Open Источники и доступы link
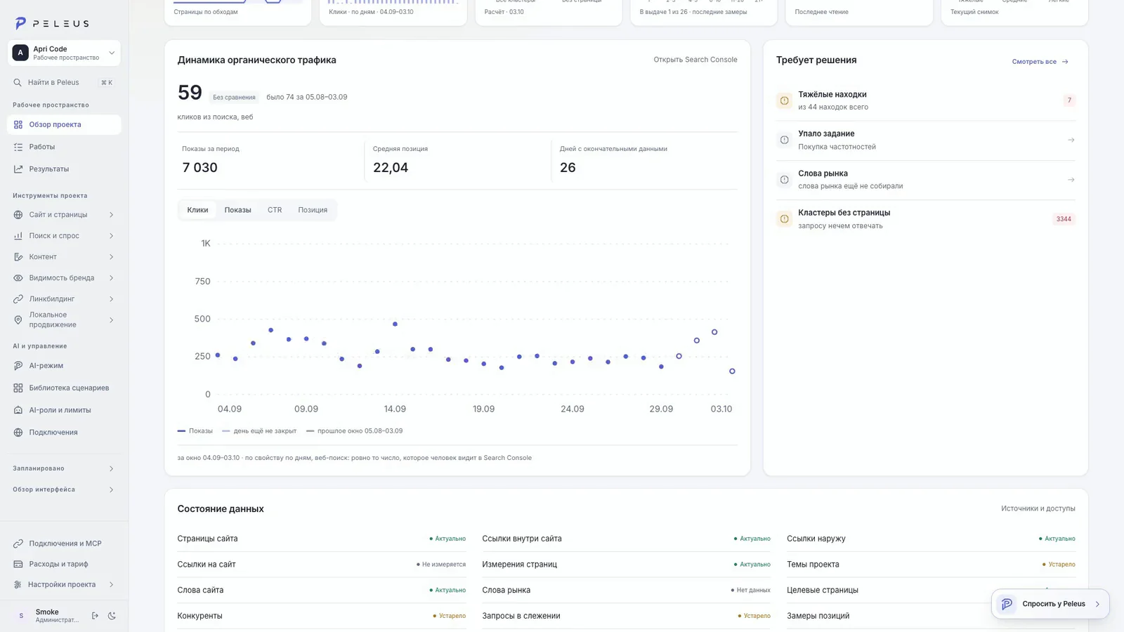Screen dimensions: 1124x632 coord(1038,508)
